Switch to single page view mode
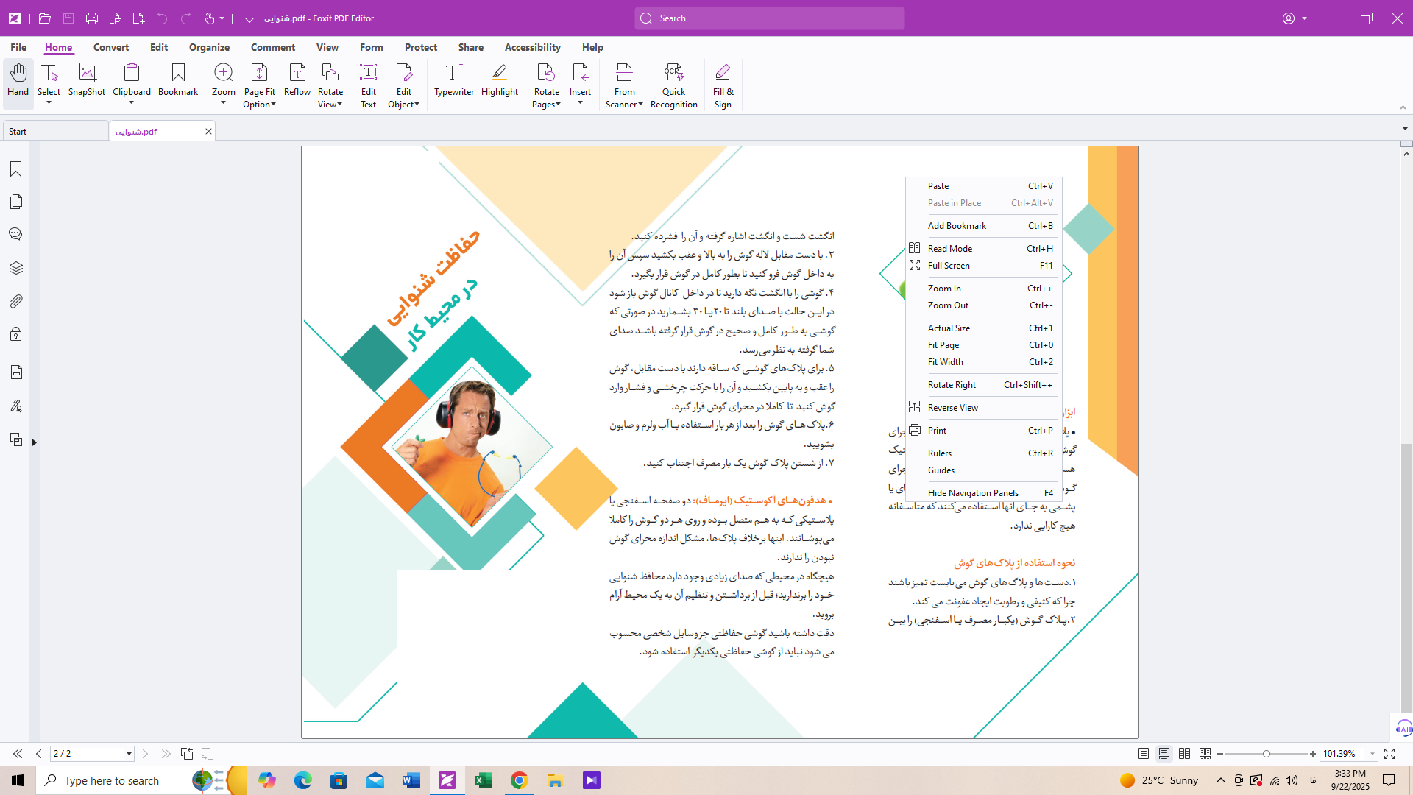Image resolution: width=1413 pixels, height=795 pixels. click(1144, 754)
